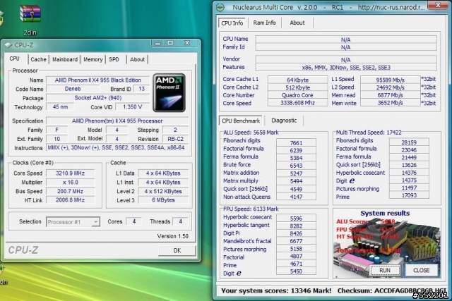The width and height of the screenshot is (452, 301).
Task: Switch to the Diagnostic tab
Action: pyautogui.click(x=284, y=121)
